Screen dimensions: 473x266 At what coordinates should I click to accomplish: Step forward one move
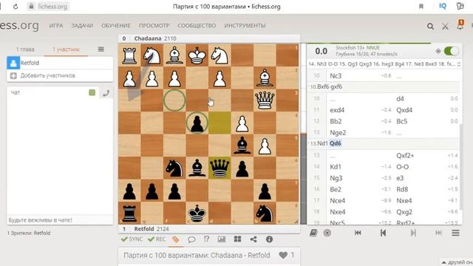tap(413, 233)
